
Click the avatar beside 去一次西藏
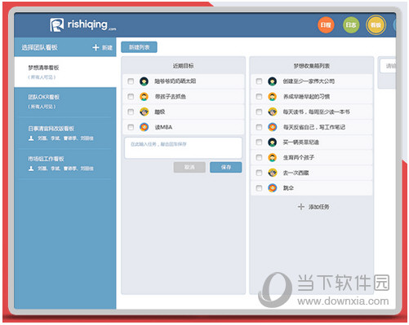point(272,173)
